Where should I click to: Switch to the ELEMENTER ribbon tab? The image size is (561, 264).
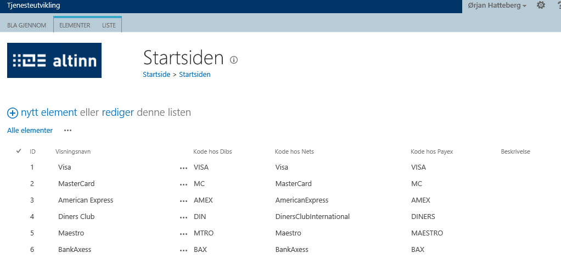click(x=75, y=25)
